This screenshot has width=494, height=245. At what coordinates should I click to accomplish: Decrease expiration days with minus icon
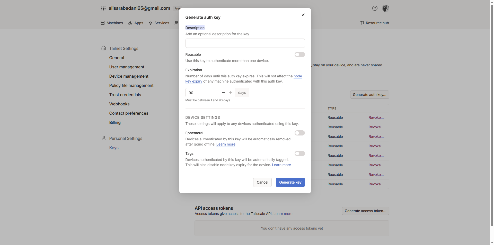tap(223, 93)
